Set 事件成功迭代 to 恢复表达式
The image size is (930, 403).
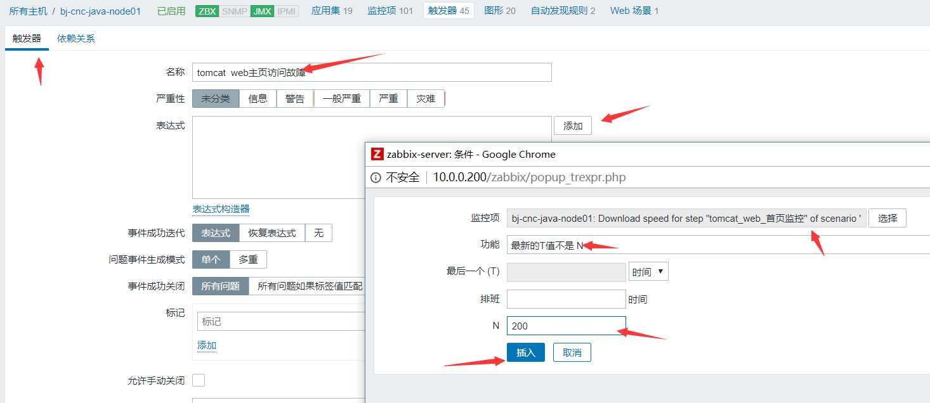tap(272, 233)
